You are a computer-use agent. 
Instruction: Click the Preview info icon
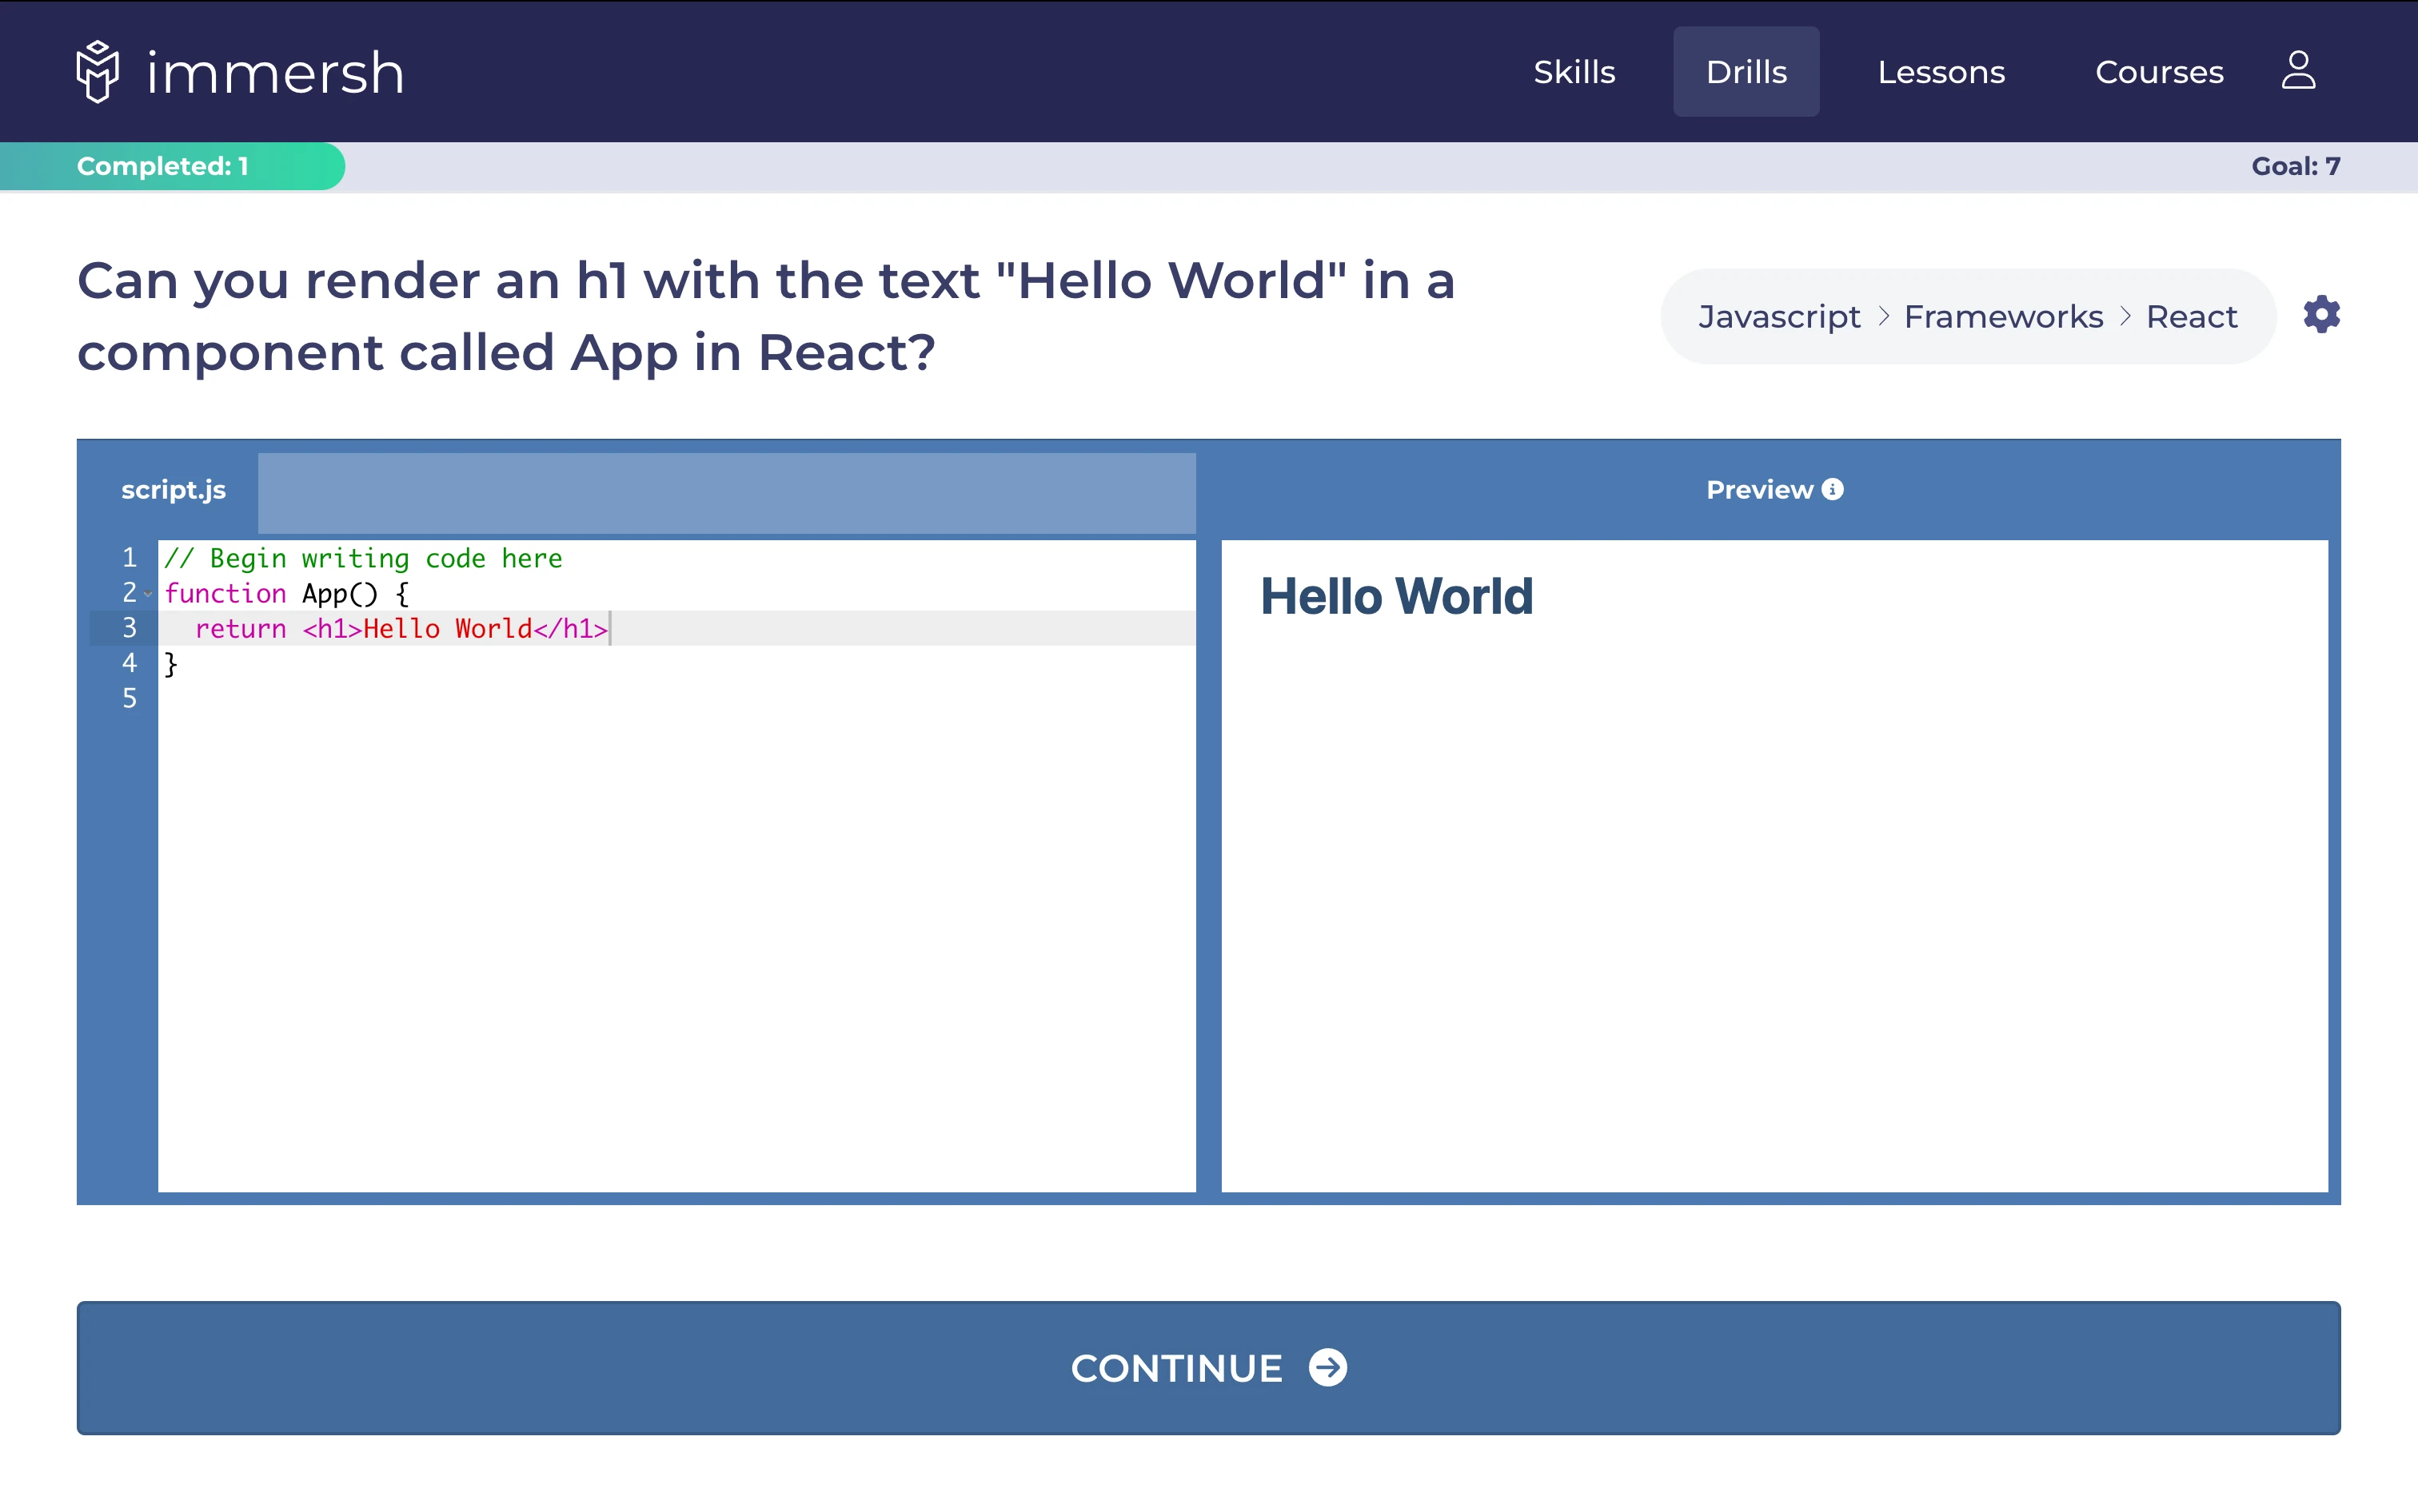[1833, 489]
